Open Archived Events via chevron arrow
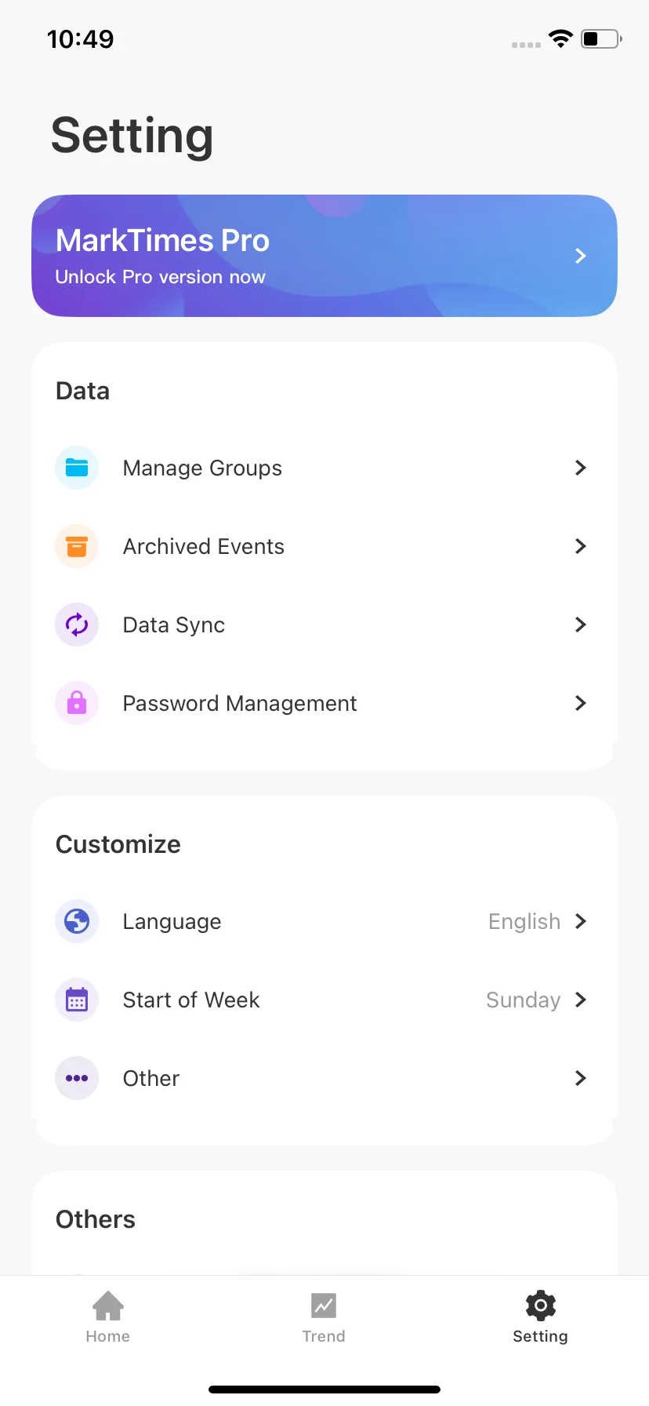The image size is (649, 1406). (581, 546)
